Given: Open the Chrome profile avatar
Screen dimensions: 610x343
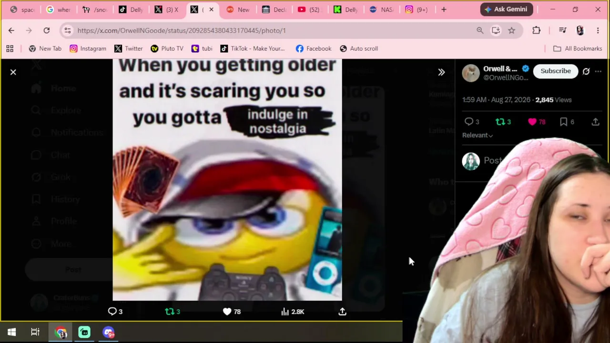Looking at the screenshot, I should coord(580,30).
